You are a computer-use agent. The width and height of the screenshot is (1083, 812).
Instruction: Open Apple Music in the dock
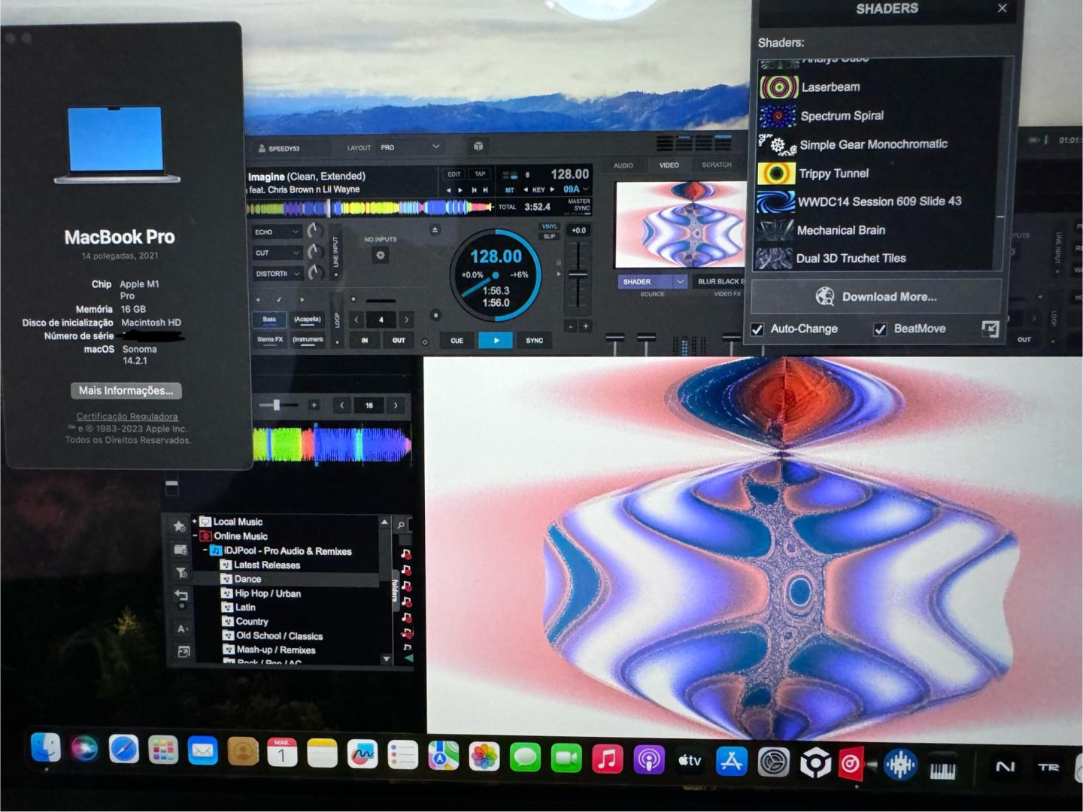tap(607, 759)
